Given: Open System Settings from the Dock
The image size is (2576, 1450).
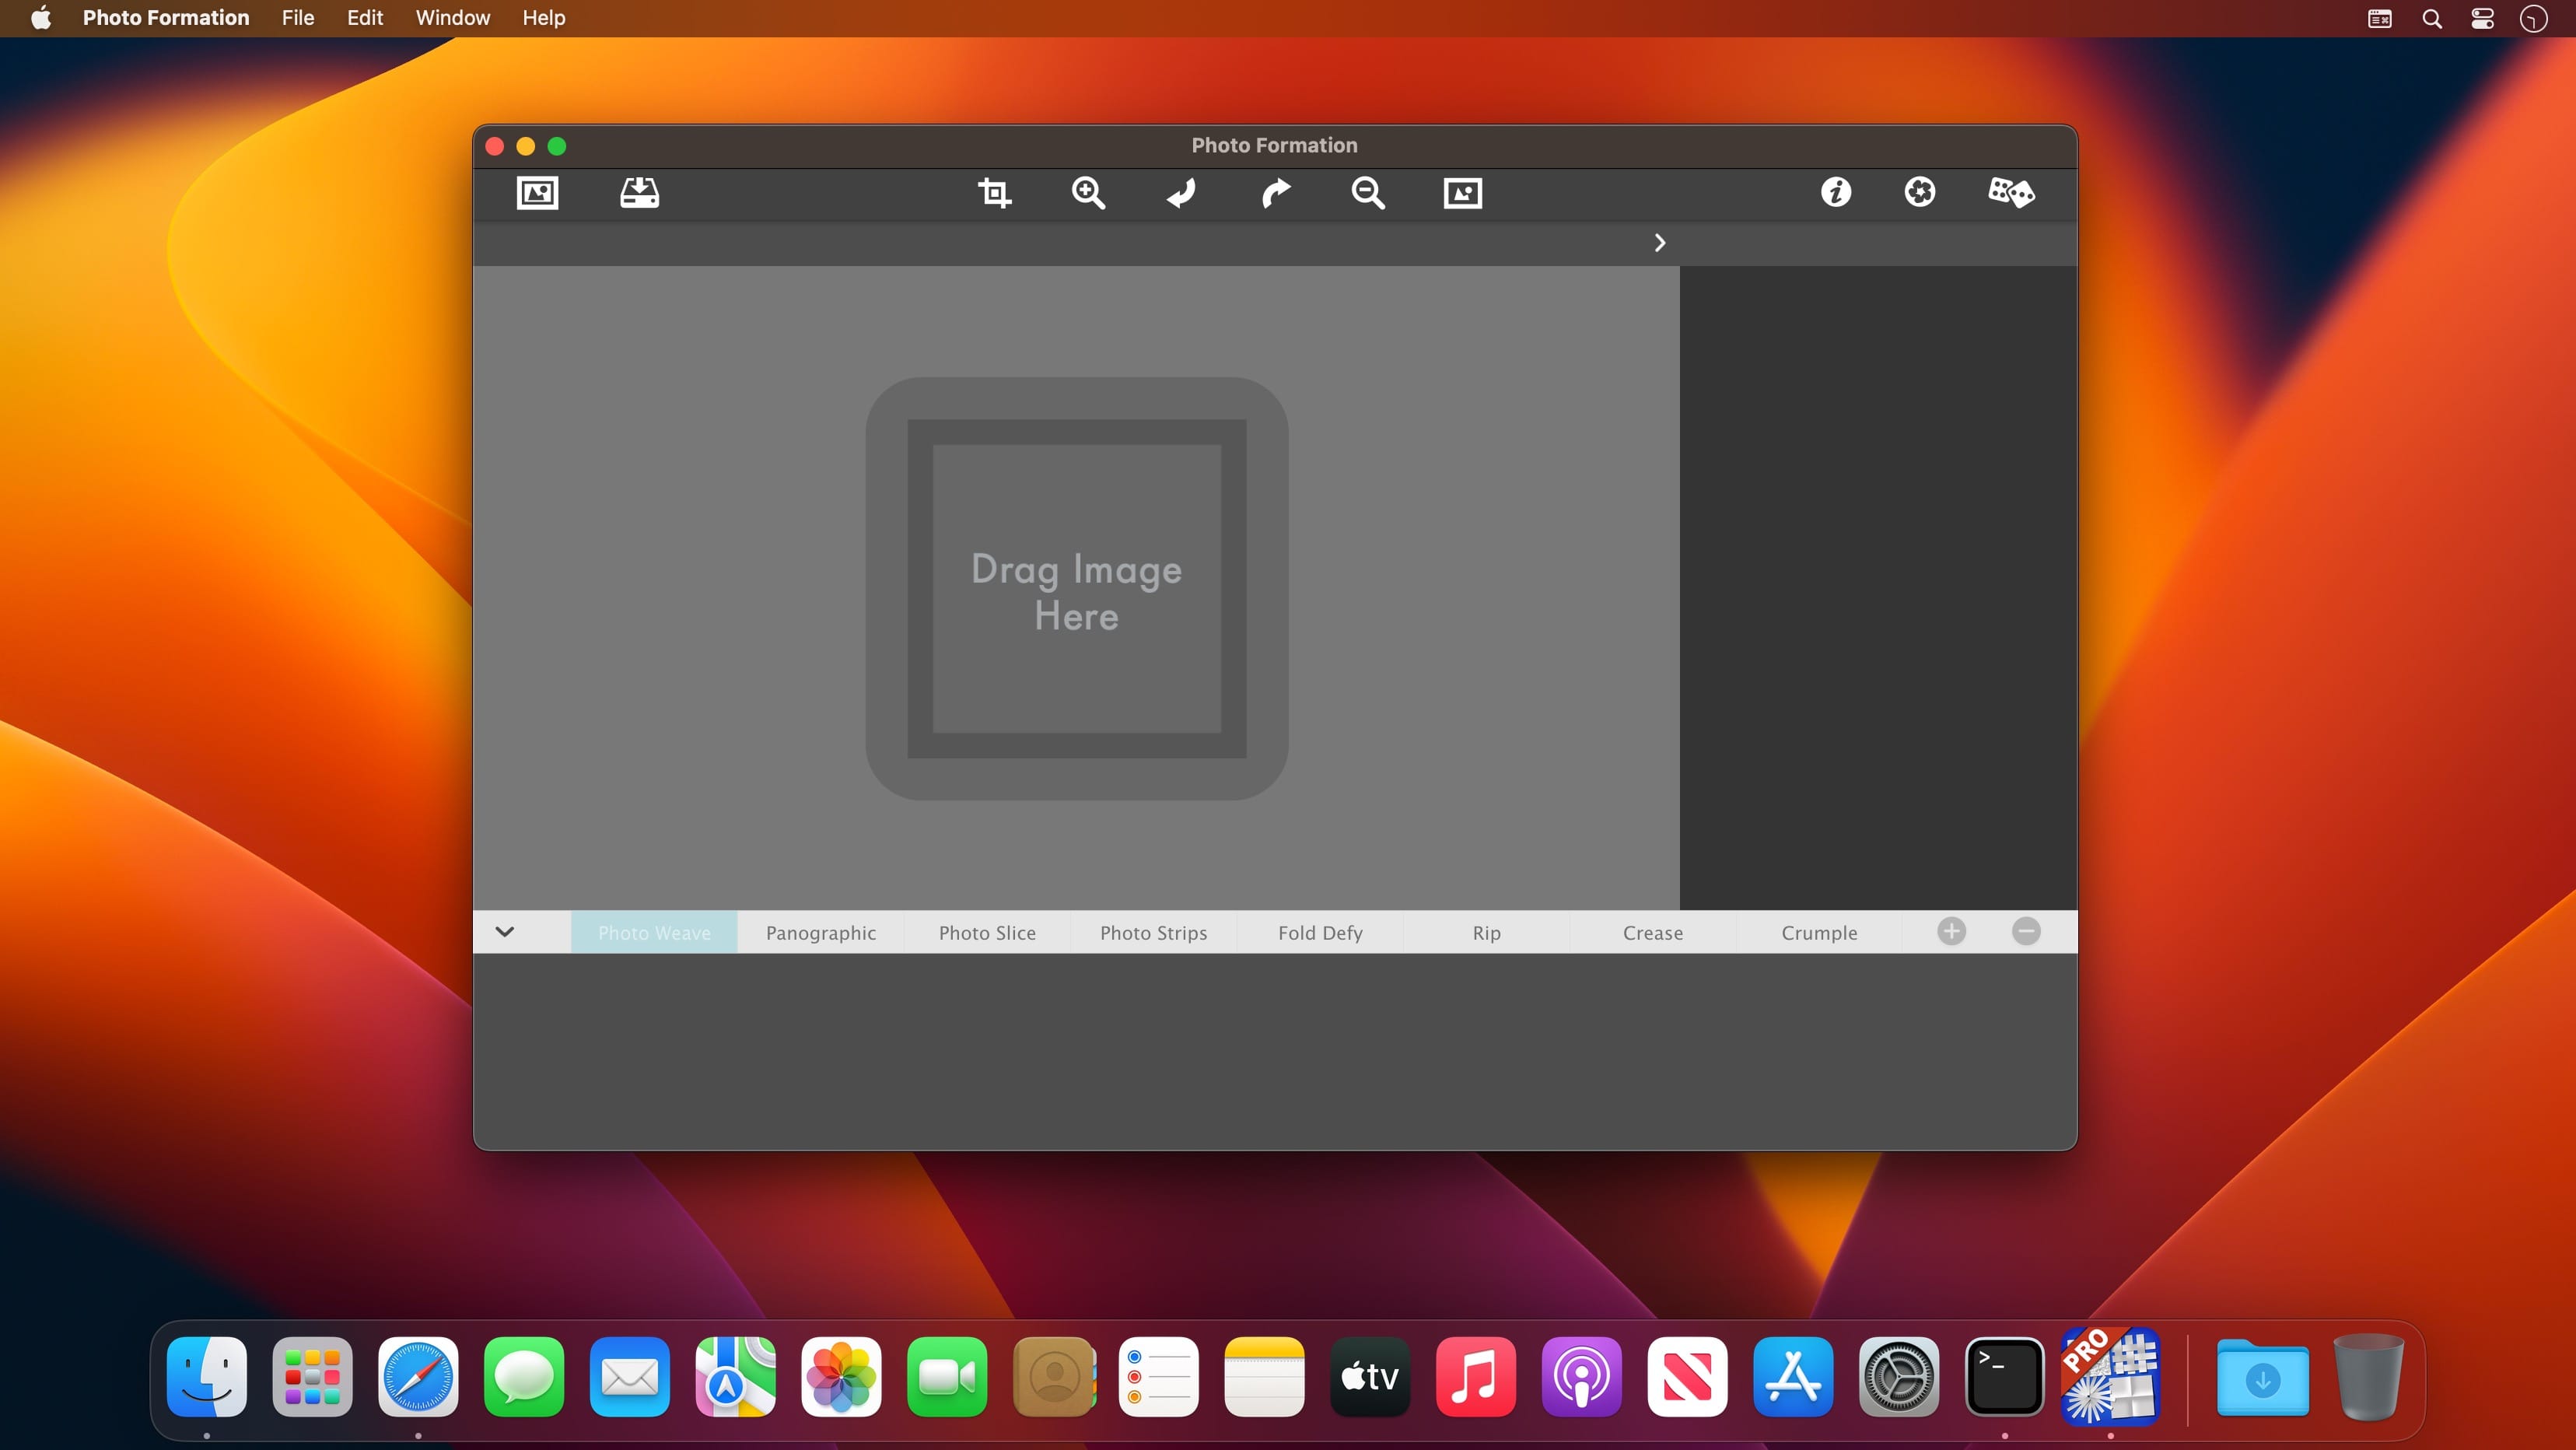Looking at the screenshot, I should tap(1899, 1376).
